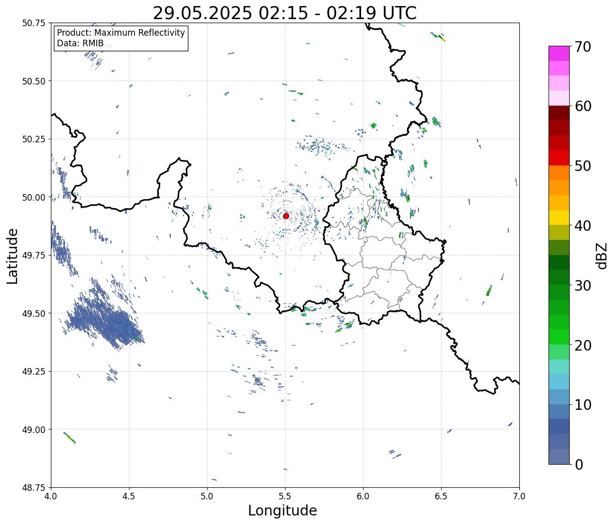Screen dimensions: 614x523
Task: Click latitude tick label 49.75
Action: coord(34,255)
